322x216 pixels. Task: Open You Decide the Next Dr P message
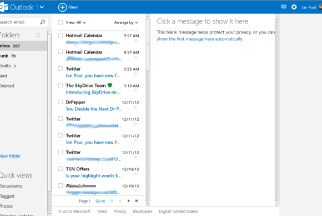[x=94, y=109]
